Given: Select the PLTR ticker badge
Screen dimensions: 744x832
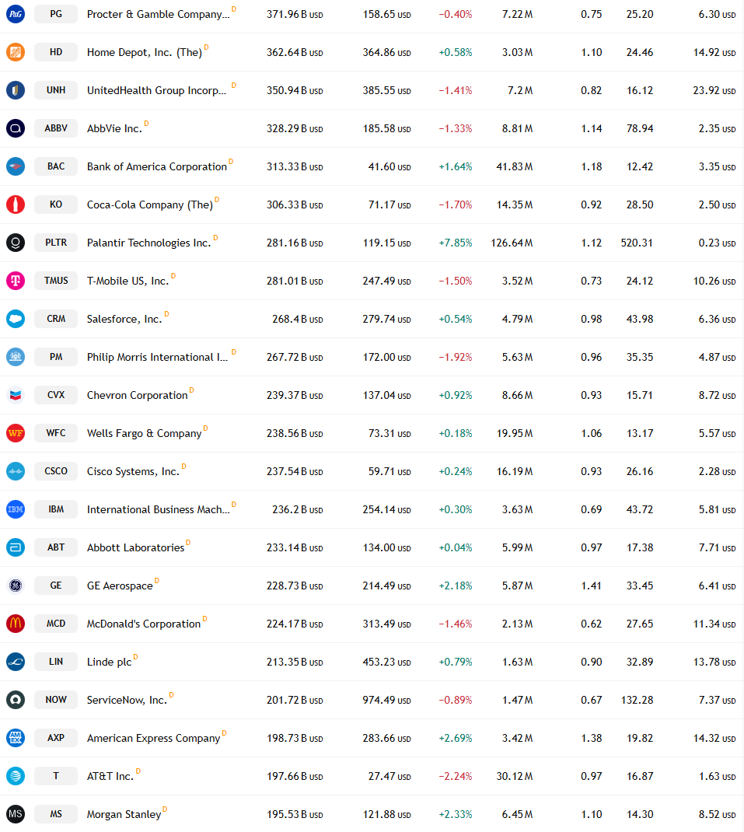Looking at the screenshot, I should pos(56,243).
